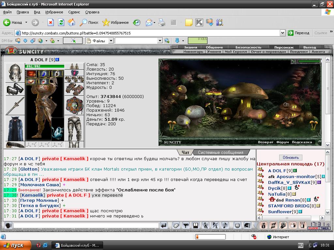Image resolution: width=334 pixels, height=250 pixels.
Task: Click the EXIT door icon
Action: point(302,225)
